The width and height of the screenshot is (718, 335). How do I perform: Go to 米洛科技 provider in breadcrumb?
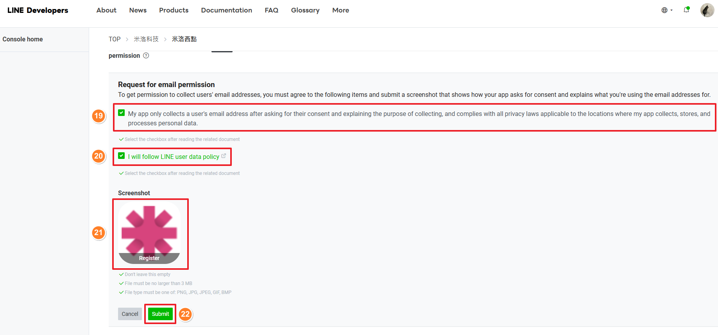click(x=146, y=39)
